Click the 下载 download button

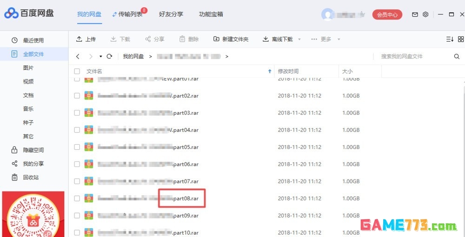(x=120, y=39)
